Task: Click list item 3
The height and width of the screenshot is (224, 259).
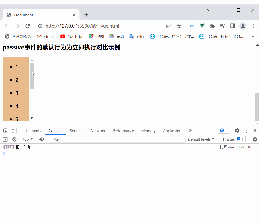Action: 17,93
